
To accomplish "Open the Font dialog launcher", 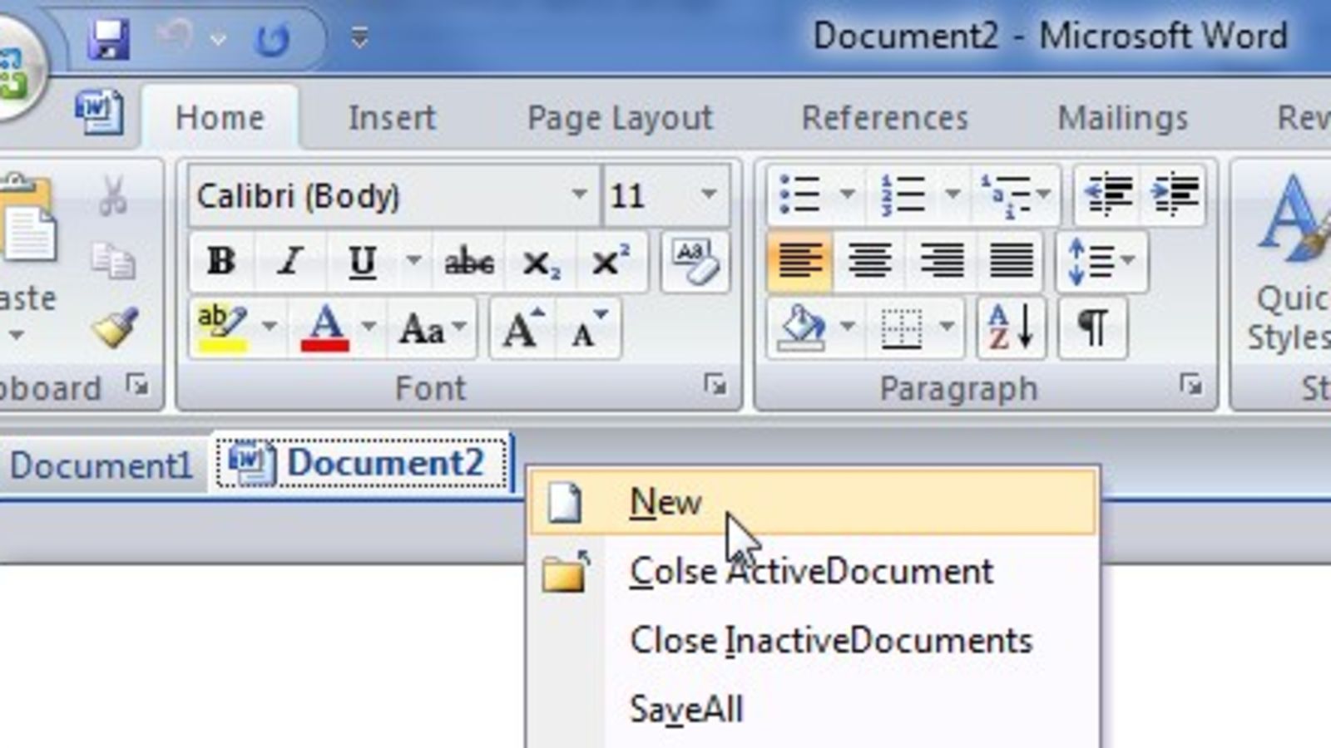I will 714,385.
